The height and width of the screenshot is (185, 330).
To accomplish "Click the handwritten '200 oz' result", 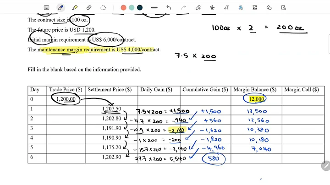I will click(291, 27).
